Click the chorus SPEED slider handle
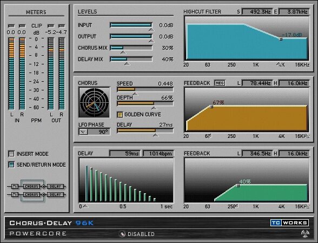The width and height of the screenshot is (318, 243). (135, 94)
